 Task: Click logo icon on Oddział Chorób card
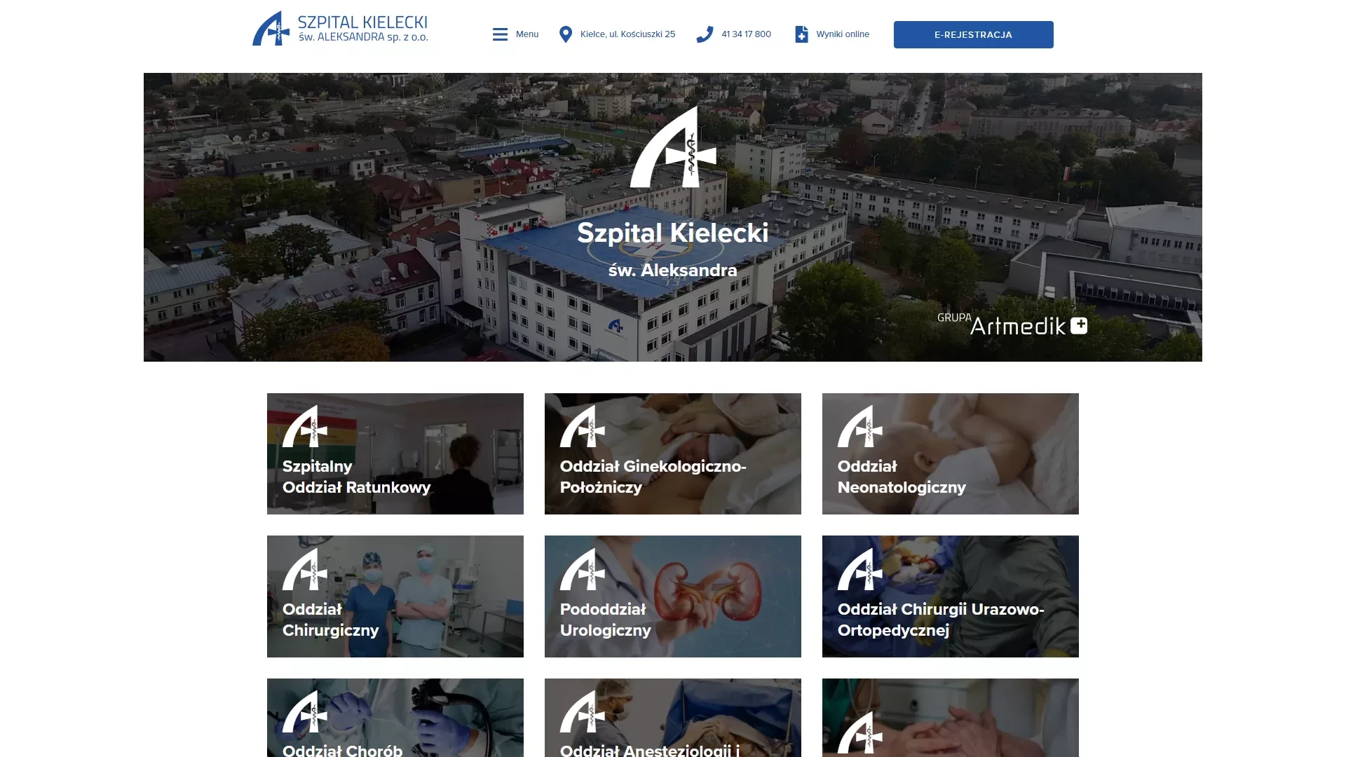(305, 711)
